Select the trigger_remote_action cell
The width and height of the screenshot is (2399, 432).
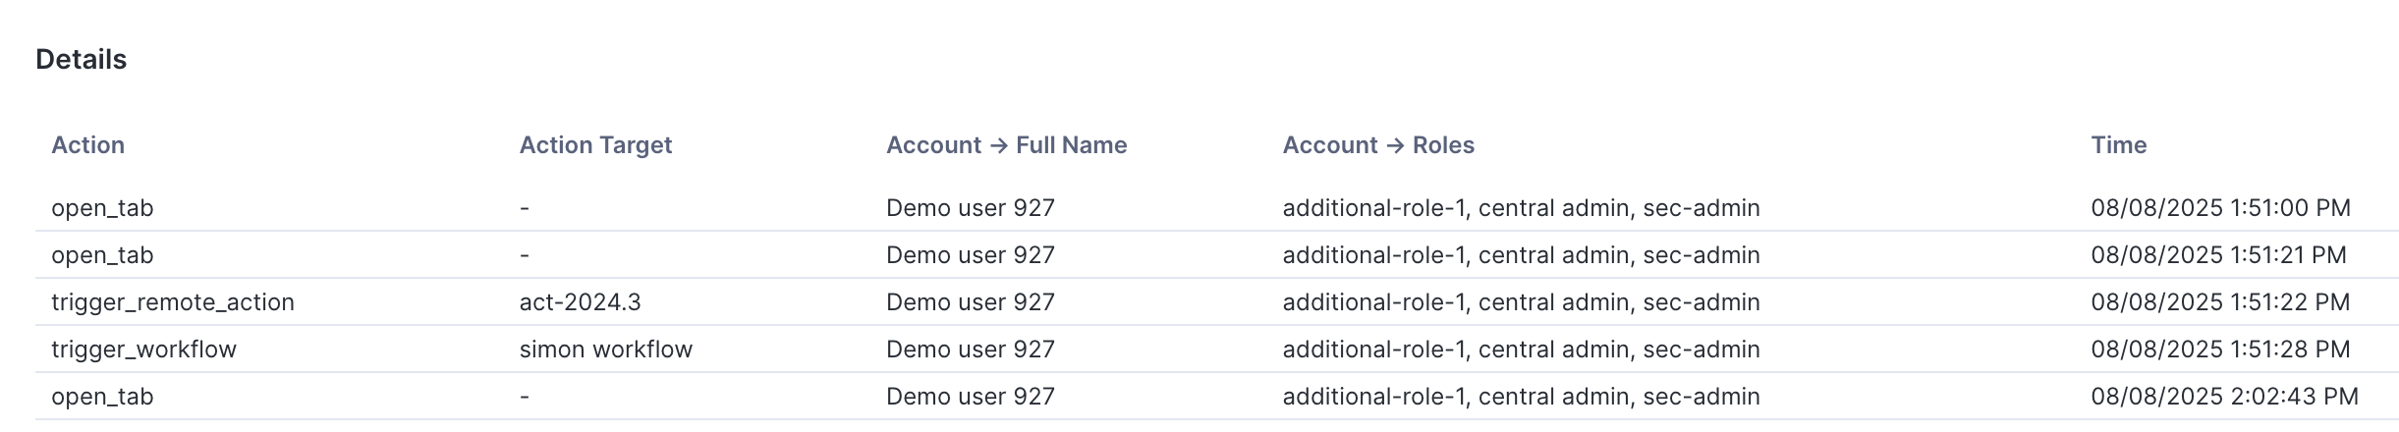(x=173, y=302)
